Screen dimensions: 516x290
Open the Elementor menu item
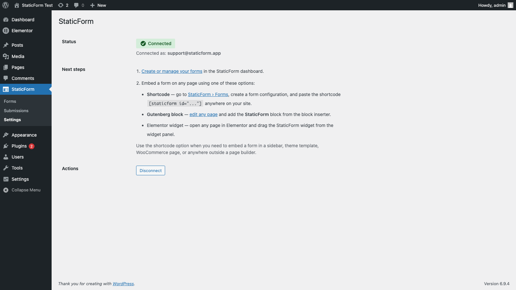click(x=22, y=31)
